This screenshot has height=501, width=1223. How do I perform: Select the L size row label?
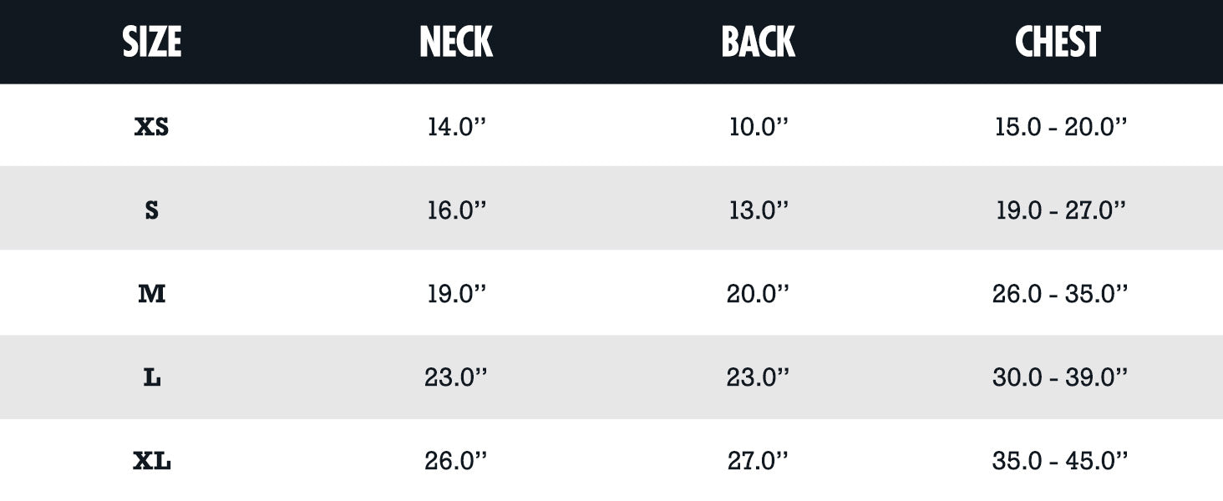pos(152,377)
